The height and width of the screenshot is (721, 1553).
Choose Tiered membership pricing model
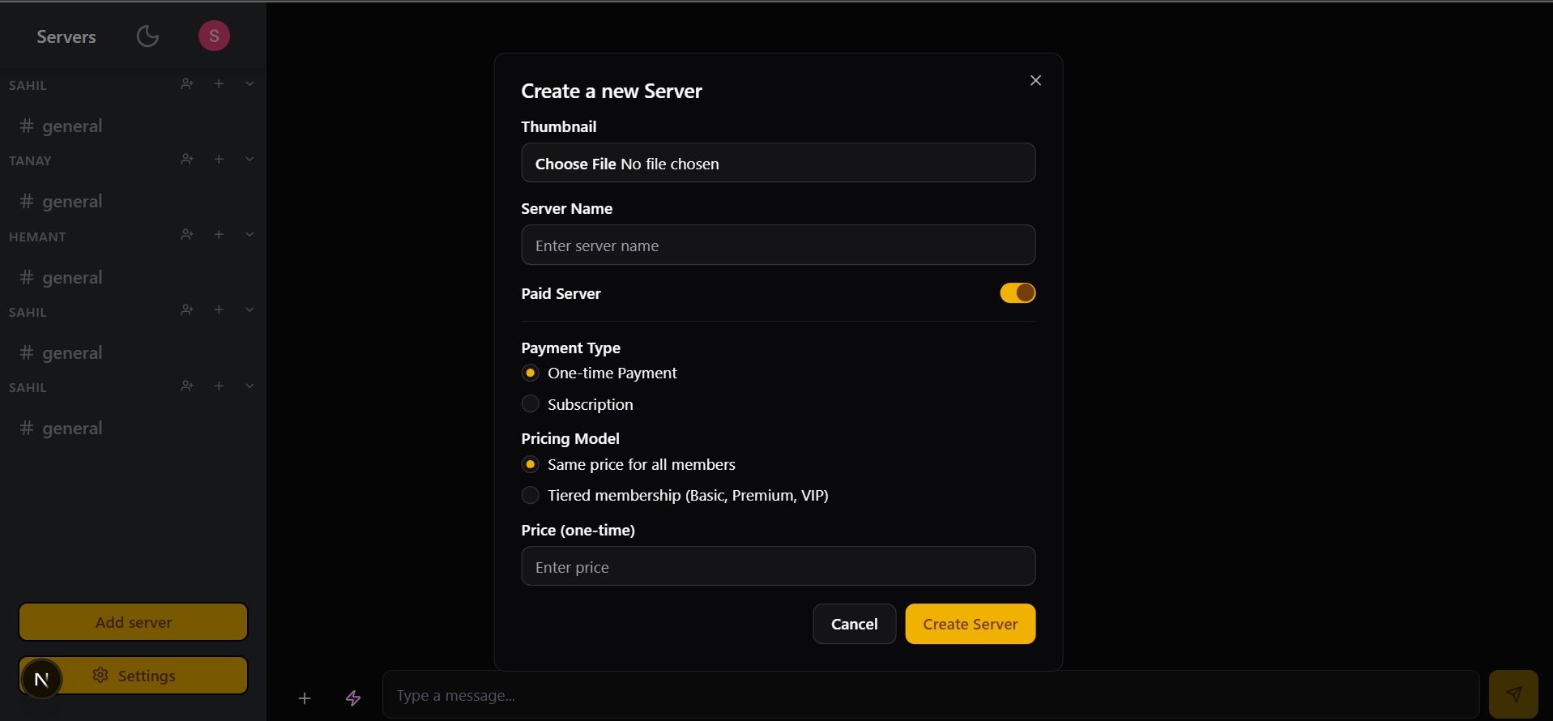point(531,495)
